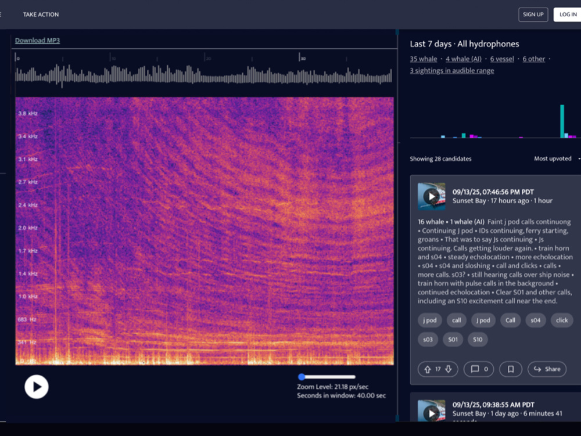Open the TAKE ACTION menu item
The image size is (581, 436).
pos(41,15)
